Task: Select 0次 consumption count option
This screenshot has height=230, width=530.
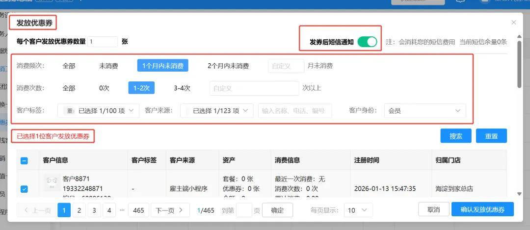Action: coord(104,88)
